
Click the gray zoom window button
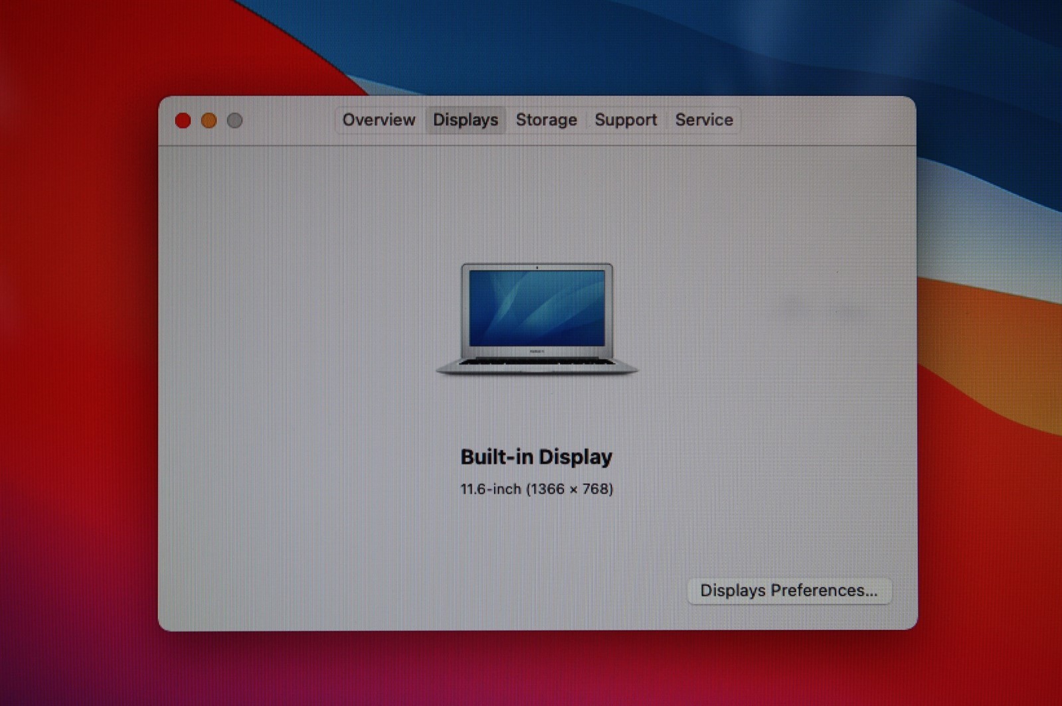pyautogui.click(x=234, y=120)
